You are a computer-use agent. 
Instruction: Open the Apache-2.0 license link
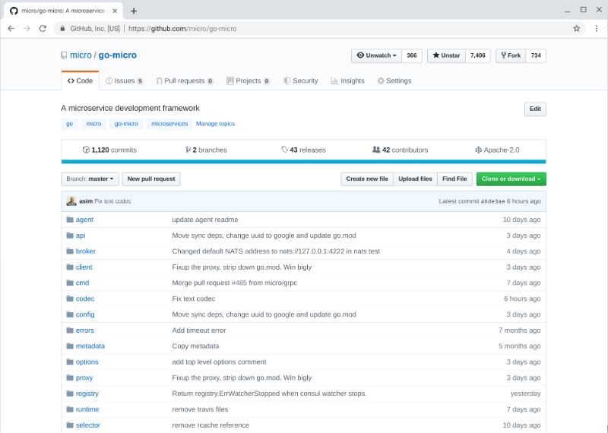pyautogui.click(x=497, y=150)
